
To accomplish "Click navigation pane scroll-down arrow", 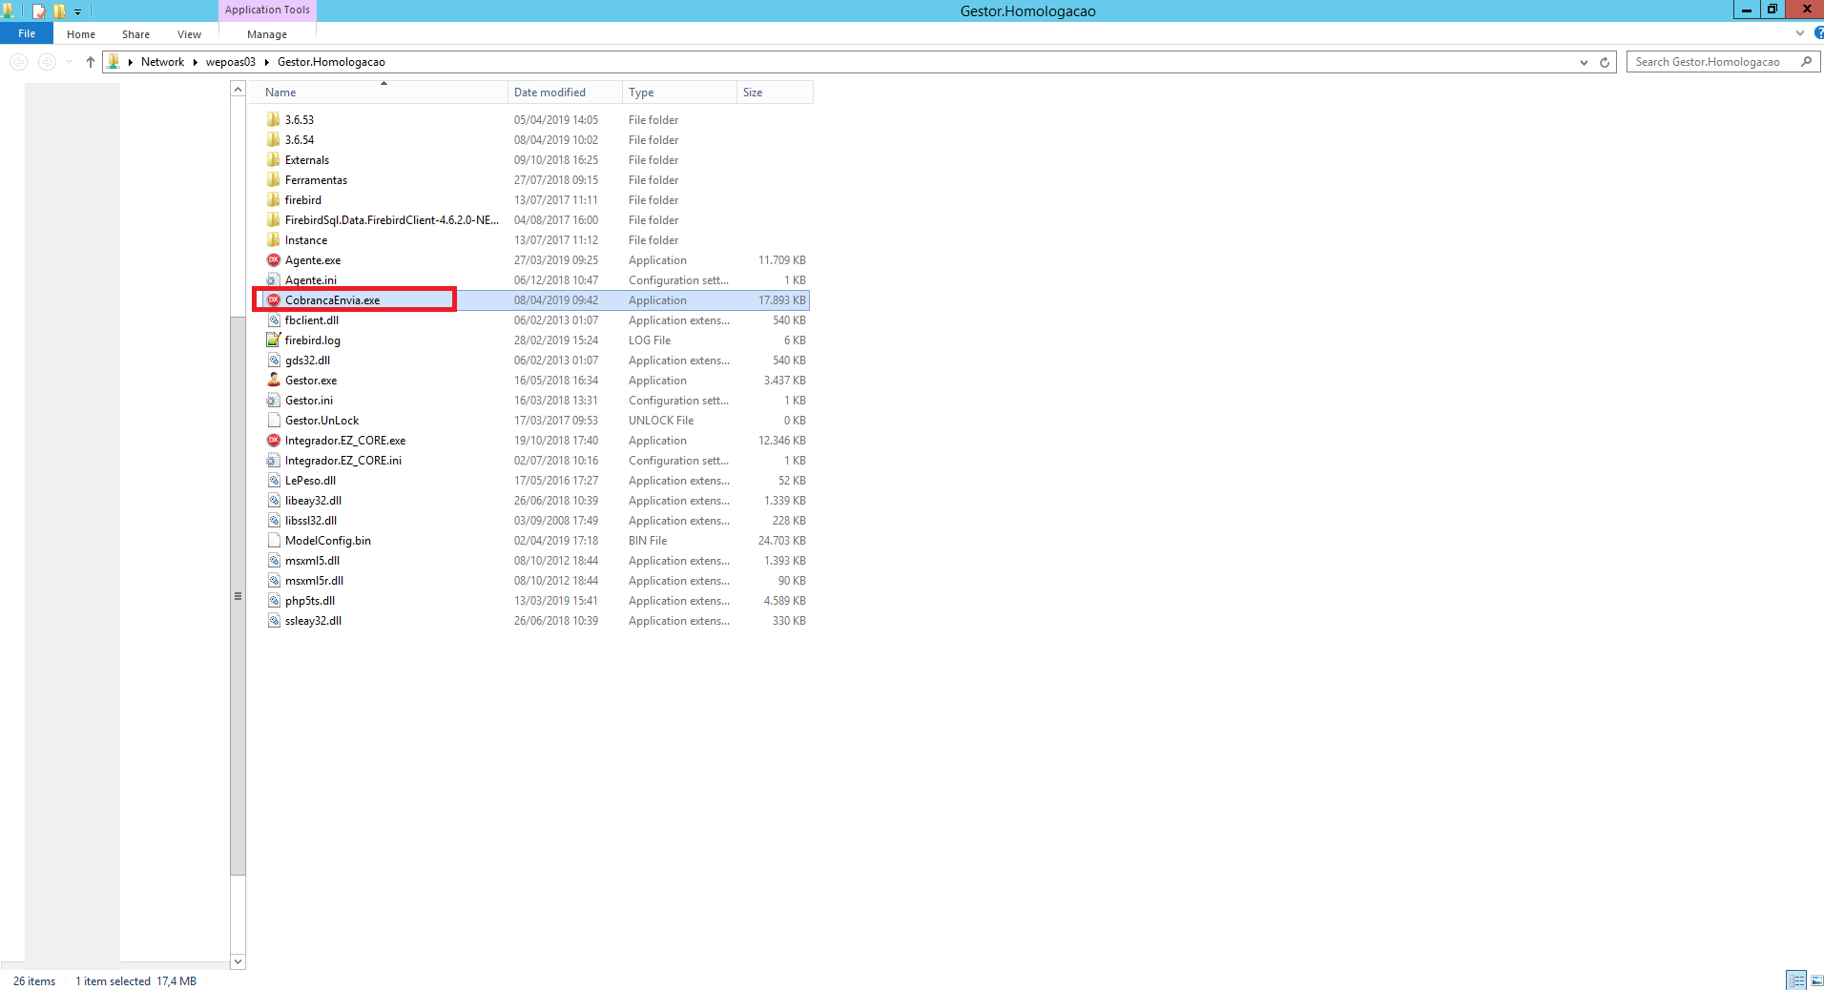I will click(238, 961).
